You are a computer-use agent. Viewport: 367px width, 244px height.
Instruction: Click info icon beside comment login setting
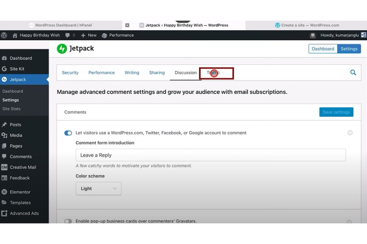click(x=349, y=133)
